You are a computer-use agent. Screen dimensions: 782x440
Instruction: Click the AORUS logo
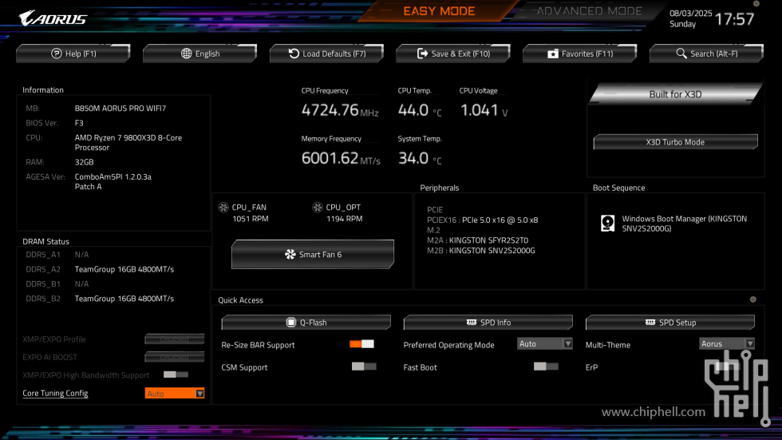tap(53, 18)
